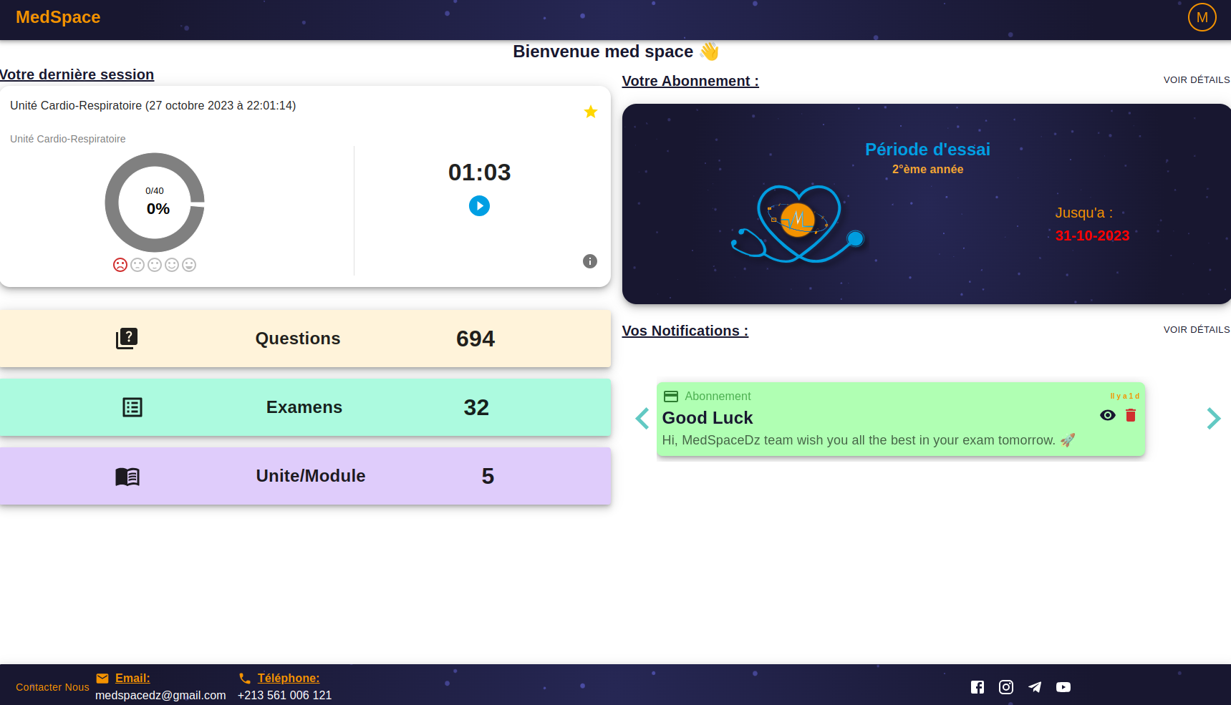This screenshot has height=705, width=1231.
Task: Delete the Good Luck notification
Action: pos(1131,416)
